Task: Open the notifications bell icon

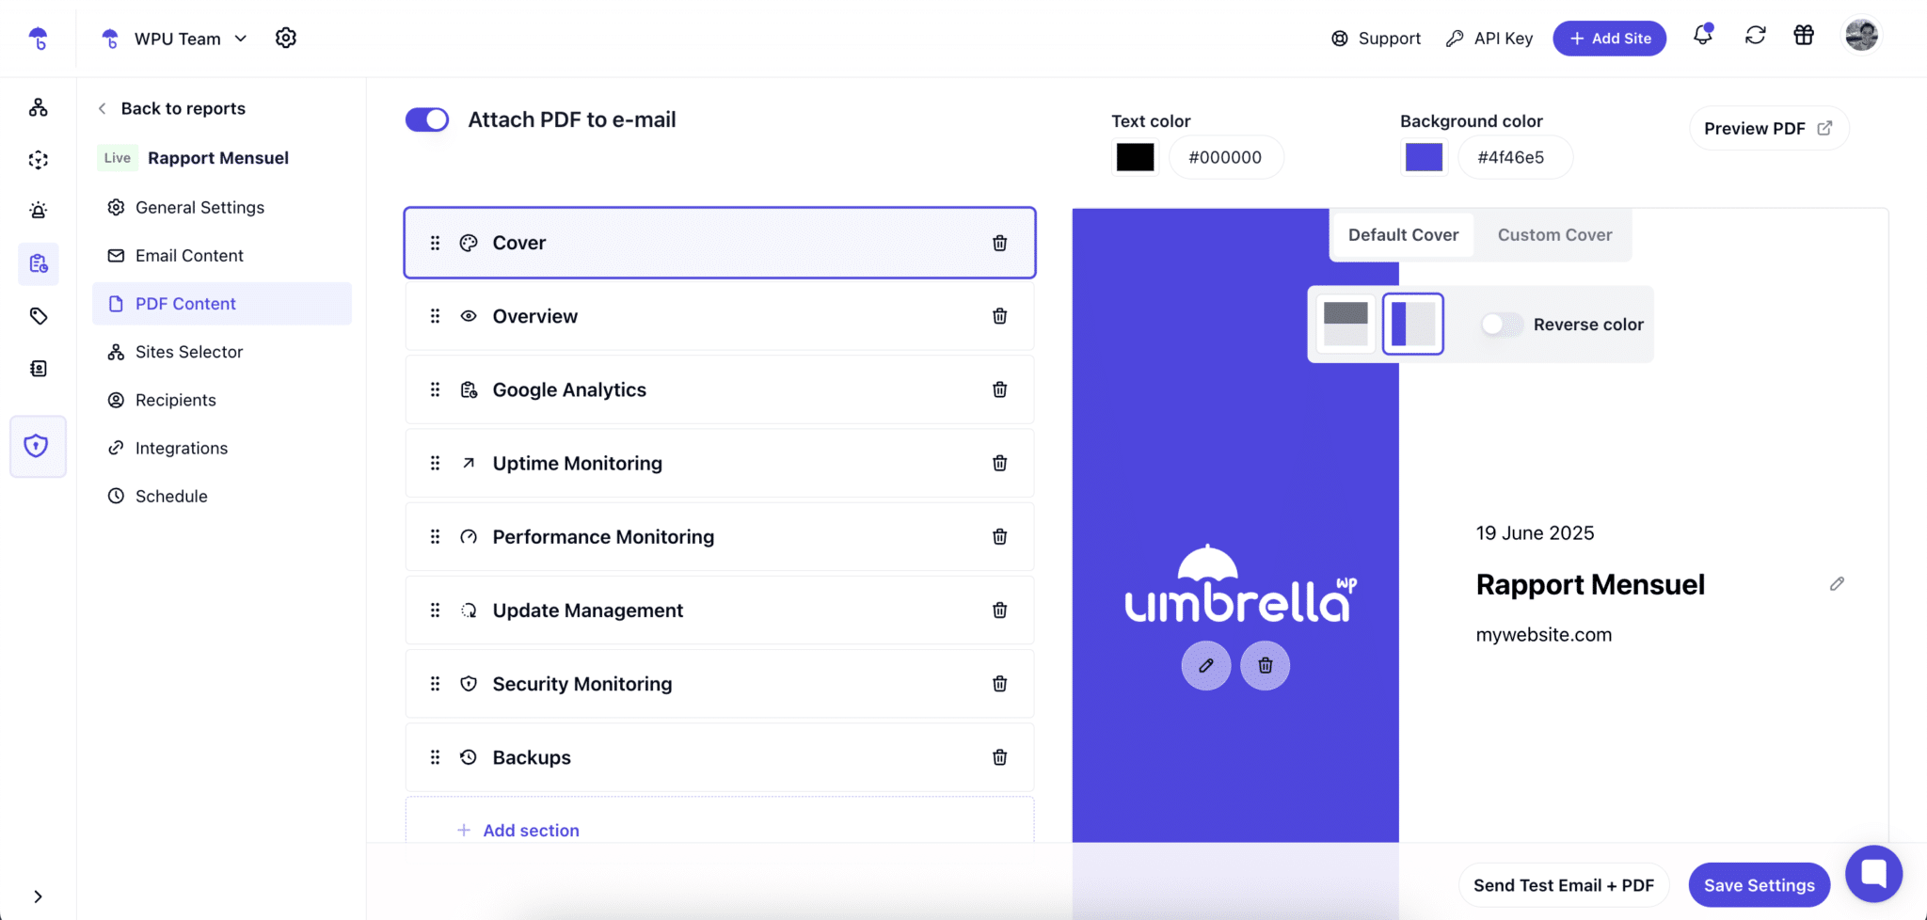Action: [1701, 35]
